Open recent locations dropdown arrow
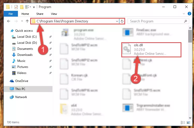 point(22,21)
